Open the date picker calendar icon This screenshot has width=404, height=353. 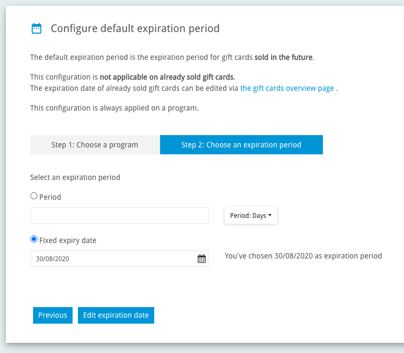click(202, 258)
